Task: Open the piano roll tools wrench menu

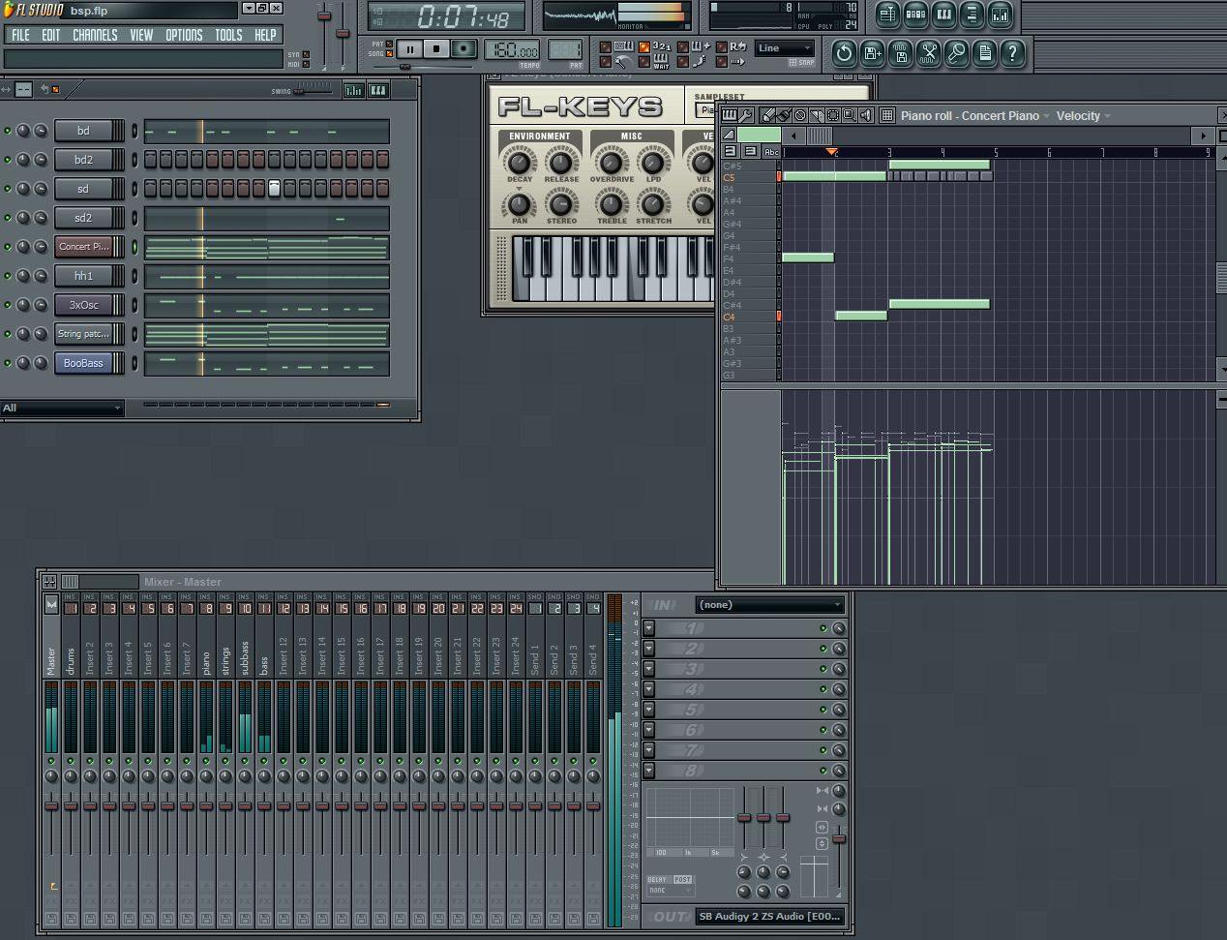Action: pyautogui.click(x=746, y=115)
